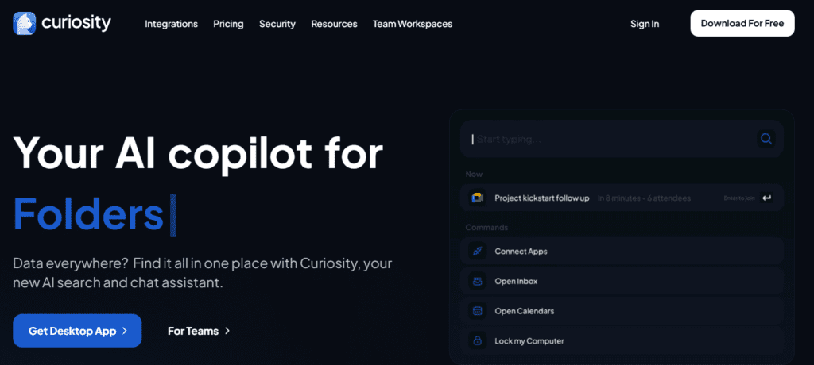Click the Lock my Computer padlock icon
814x365 pixels.
tap(478, 341)
